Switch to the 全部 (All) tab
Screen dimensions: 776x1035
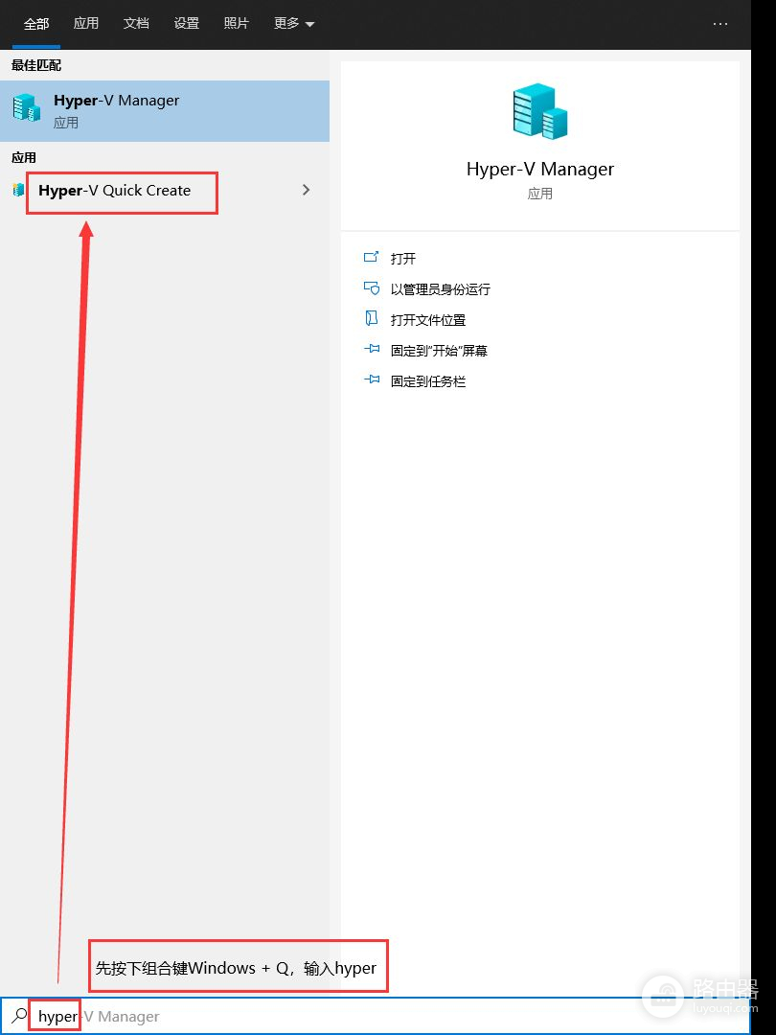coord(36,24)
